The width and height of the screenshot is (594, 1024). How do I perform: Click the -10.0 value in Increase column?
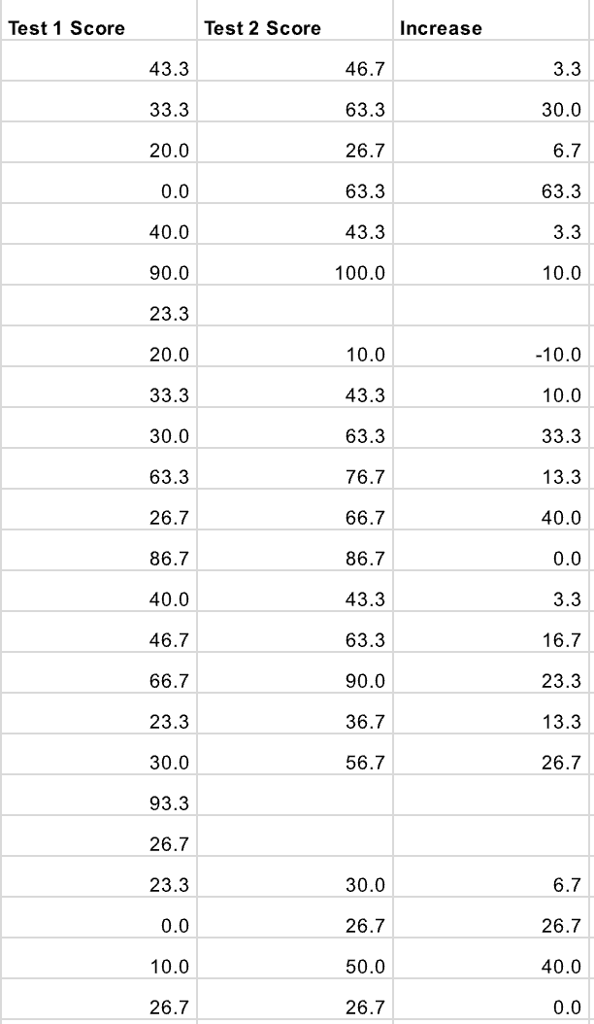[560, 355]
